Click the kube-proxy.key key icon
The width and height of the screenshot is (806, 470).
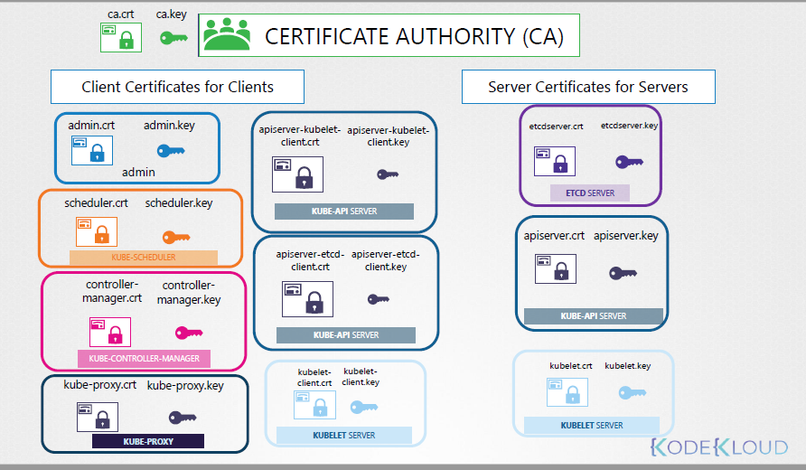[x=183, y=417]
